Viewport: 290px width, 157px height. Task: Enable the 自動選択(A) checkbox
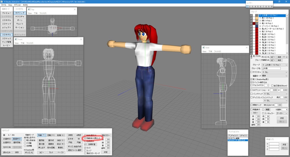coord(85,135)
